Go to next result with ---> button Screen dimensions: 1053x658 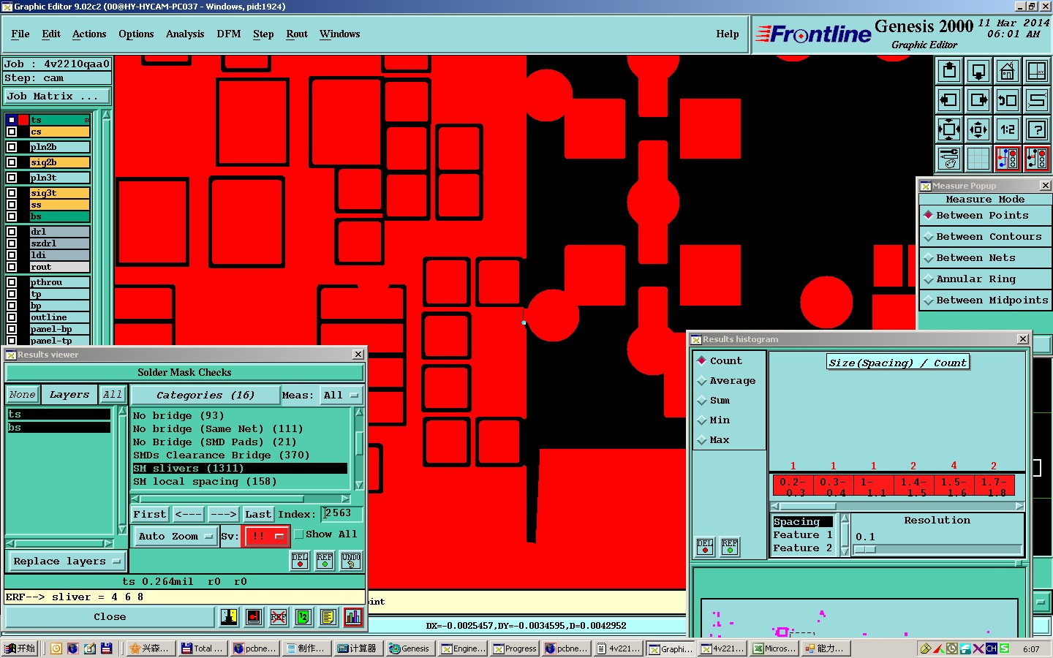point(223,515)
